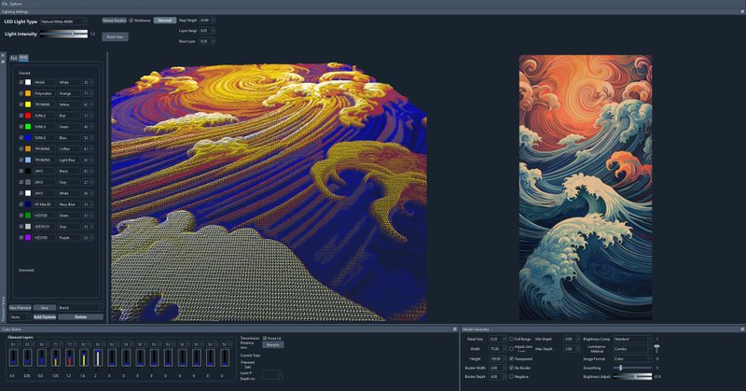This screenshot has width=746, height=391.
Task: Click the Remesh button
Action: point(273,344)
